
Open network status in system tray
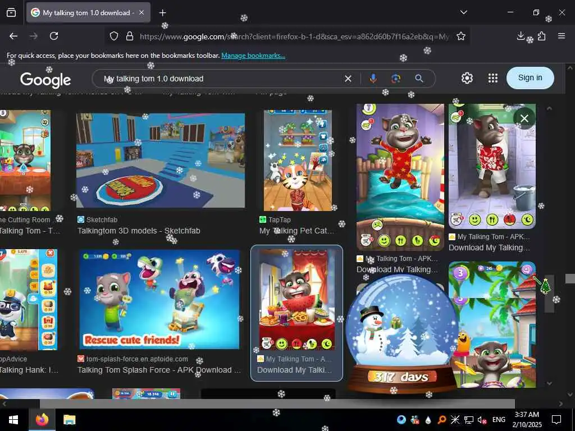pyautogui.click(x=469, y=420)
